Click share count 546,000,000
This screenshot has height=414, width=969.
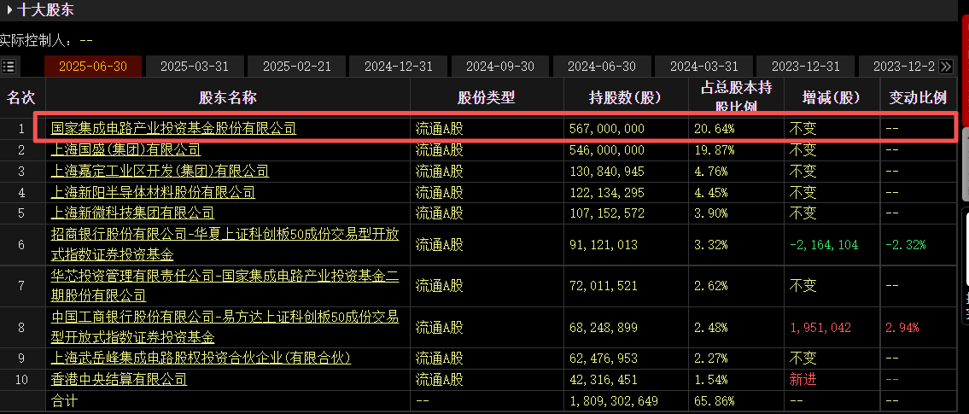[x=607, y=149]
